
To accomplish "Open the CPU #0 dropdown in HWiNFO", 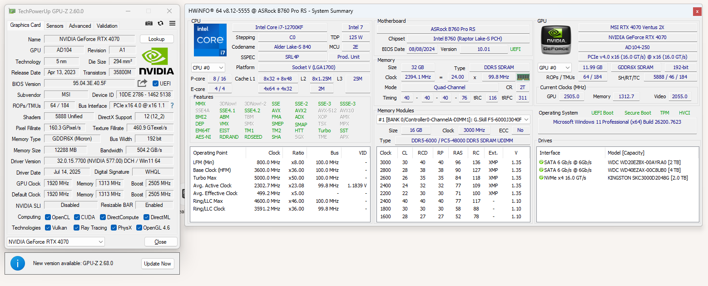I will coord(208,68).
